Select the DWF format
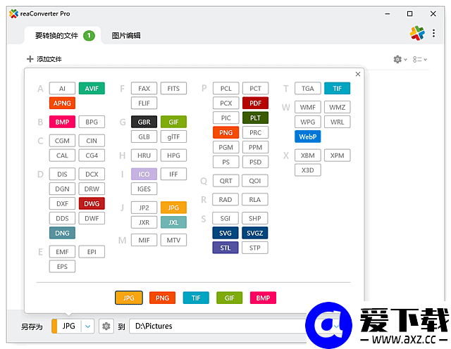The image size is (451, 349). click(x=92, y=218)
